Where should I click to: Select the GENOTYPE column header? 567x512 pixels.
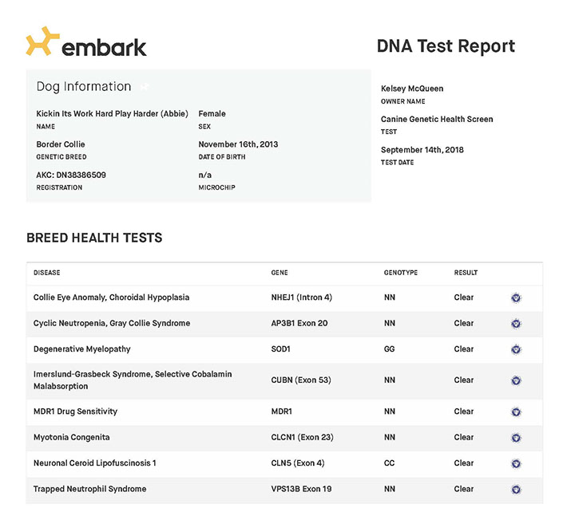coord(400,273)
